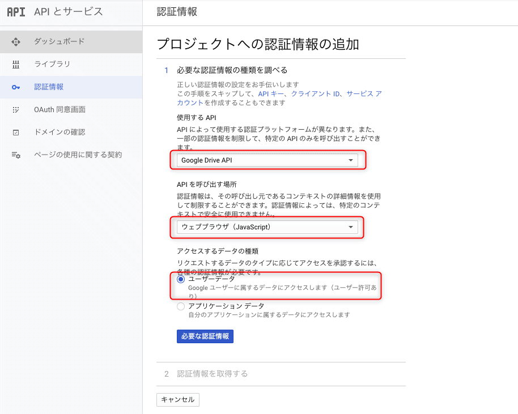518x414 pixels.
Task: Go to OAuth 同意画面 menu item
Action: (x=60, y=109)
